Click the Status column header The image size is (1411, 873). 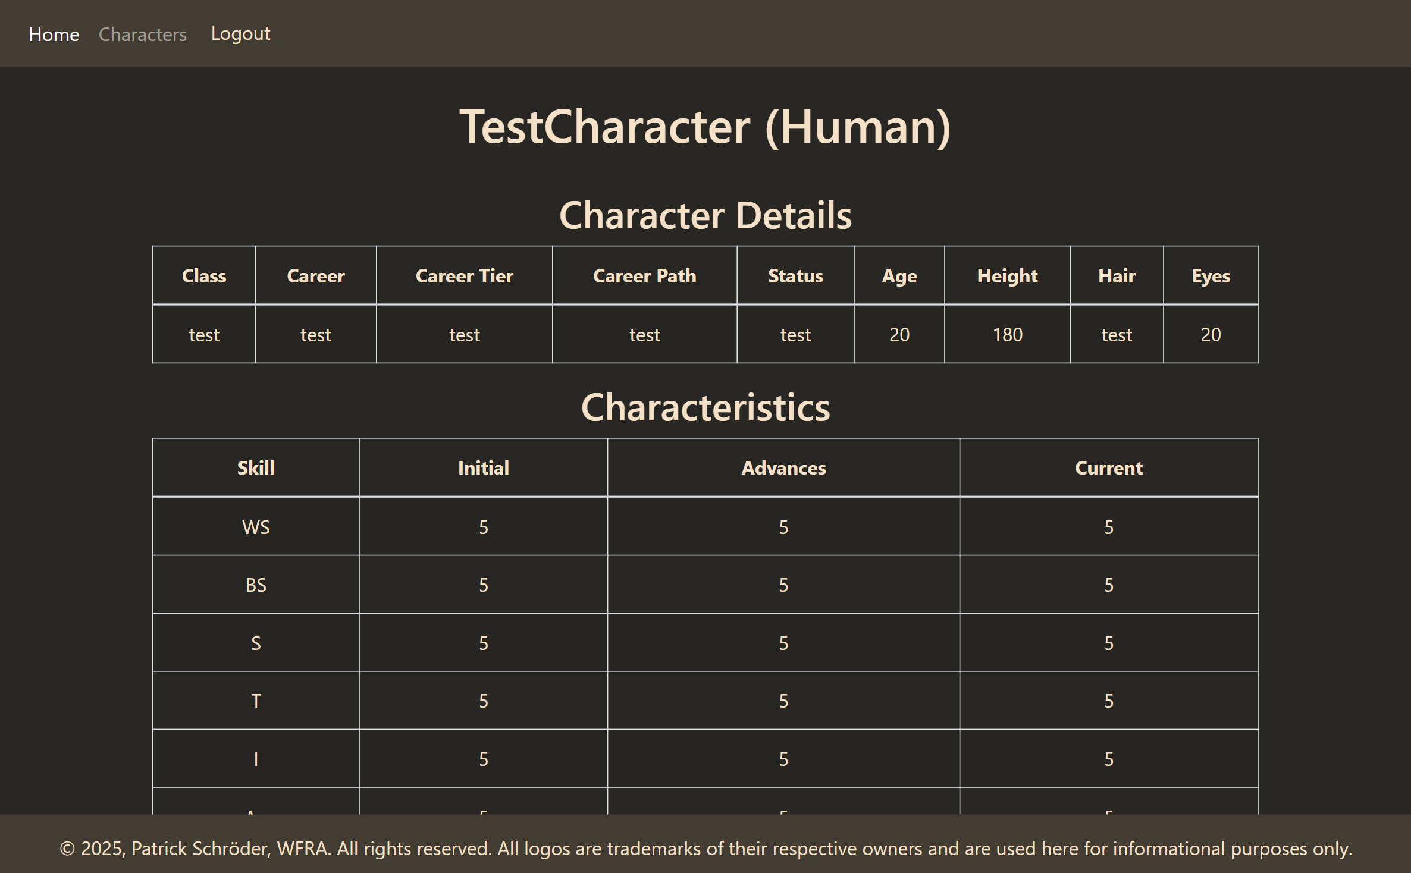coord(796,275)
